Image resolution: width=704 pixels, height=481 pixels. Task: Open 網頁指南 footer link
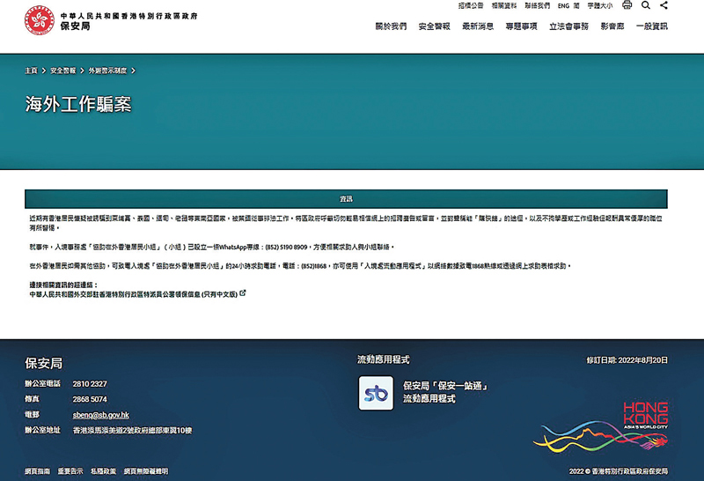tap(38, 471)
